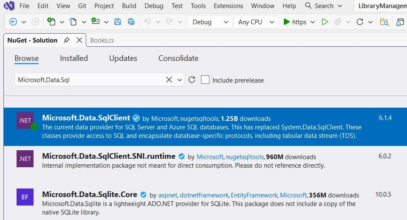Expand the back navigation history dropdown arrow

click(24, 22)
